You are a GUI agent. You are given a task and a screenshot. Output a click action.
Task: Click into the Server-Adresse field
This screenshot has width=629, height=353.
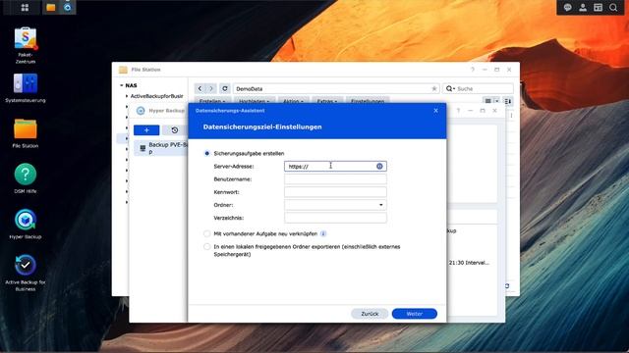(335, 166)
